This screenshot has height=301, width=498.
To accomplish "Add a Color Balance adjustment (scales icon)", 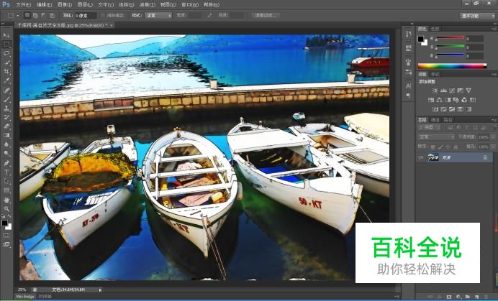I will (x=439, y=100).
